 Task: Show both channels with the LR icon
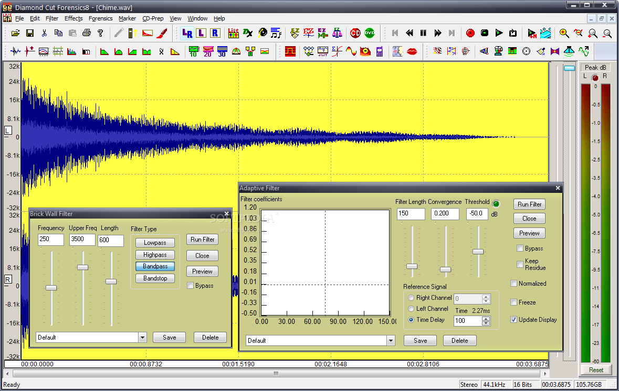point(187,34)
